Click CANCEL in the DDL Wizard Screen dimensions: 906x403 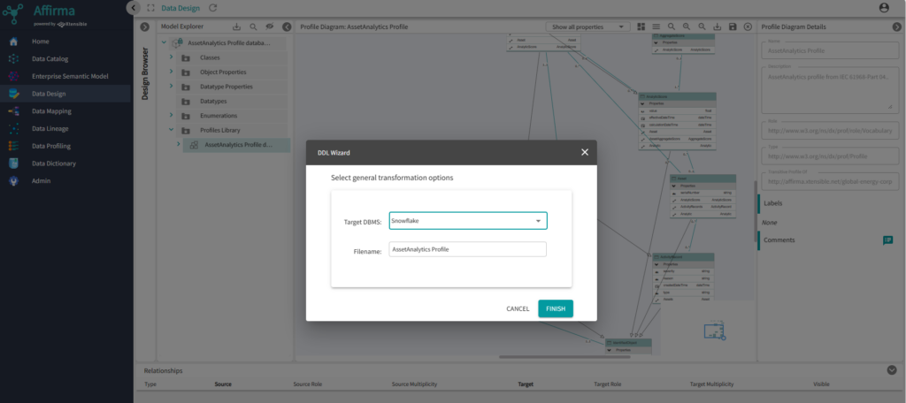(518, 308)
